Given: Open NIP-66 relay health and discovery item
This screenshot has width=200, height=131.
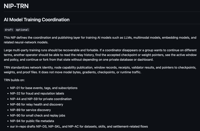Looking at the screenshot, I should pyautogui.click(x=16, y=104).
